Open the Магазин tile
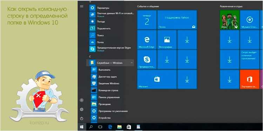Screen dimensions: 263x131 click(157, 79)
